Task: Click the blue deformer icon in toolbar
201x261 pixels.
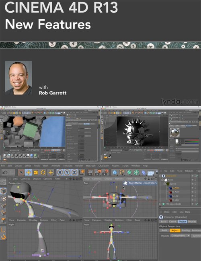Action: click(x=144, y=172)
